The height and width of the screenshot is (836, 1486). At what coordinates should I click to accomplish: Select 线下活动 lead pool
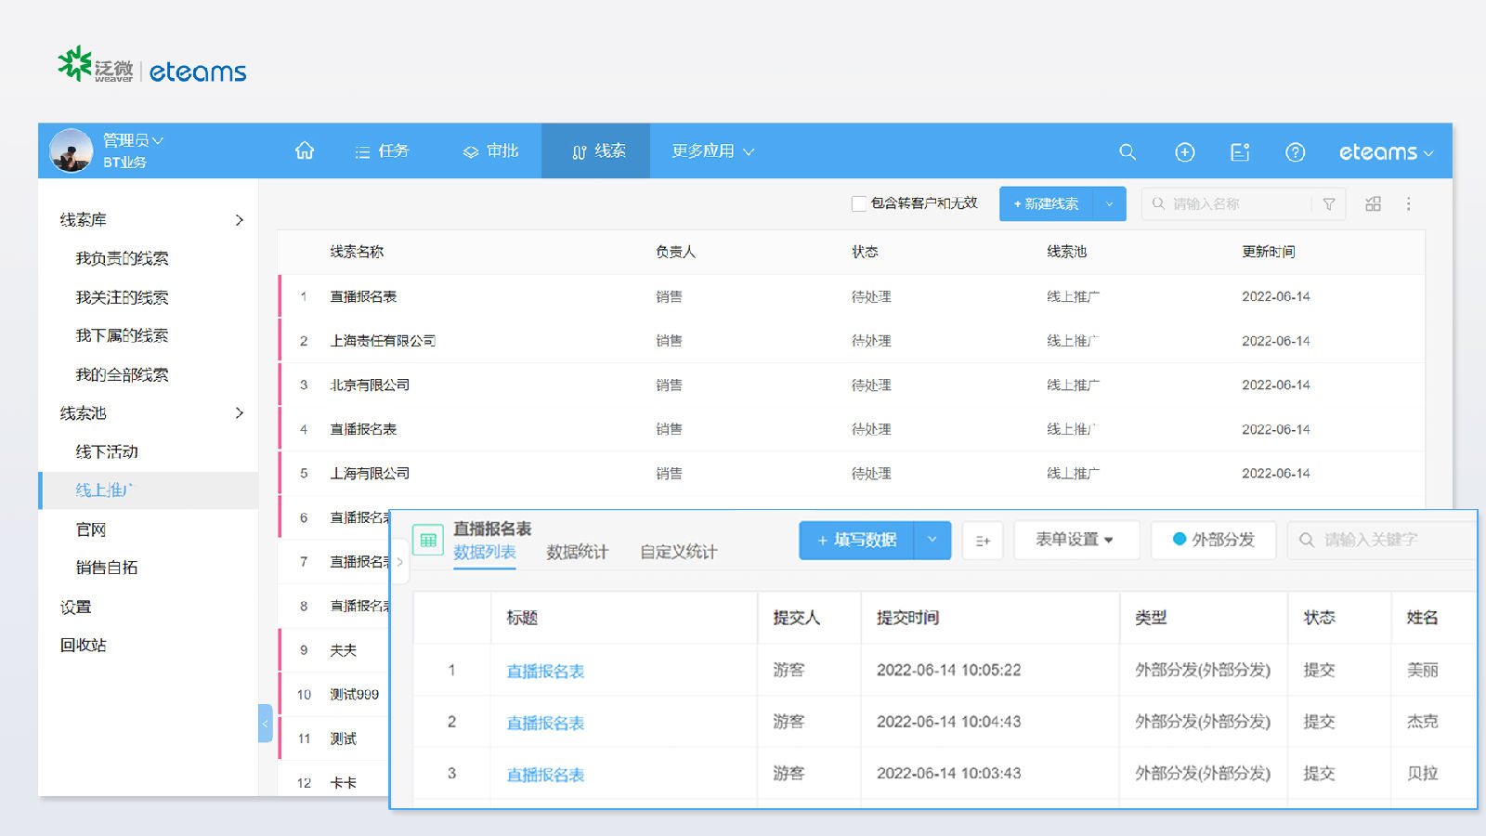click(107, 451)
